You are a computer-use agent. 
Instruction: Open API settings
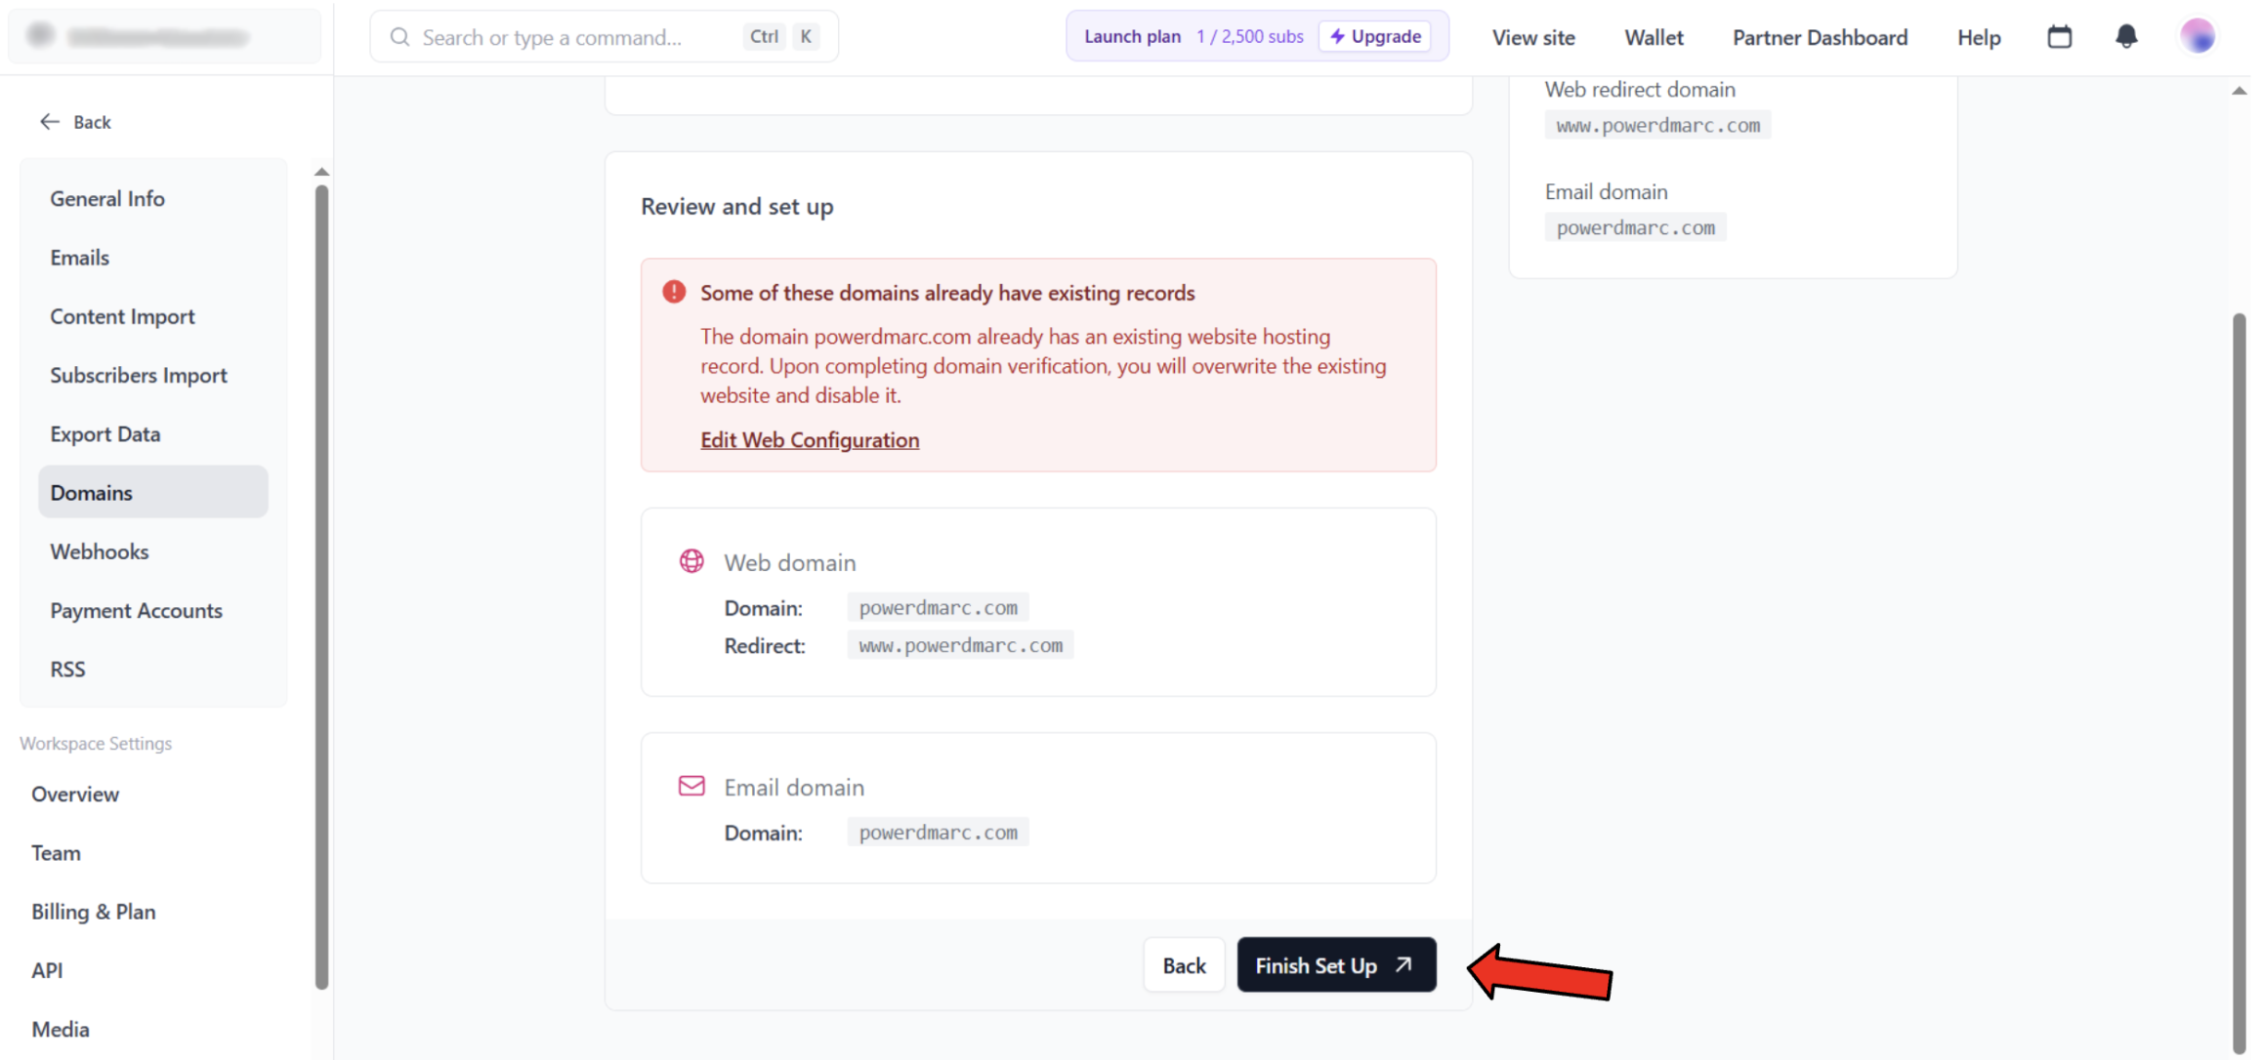47,970
